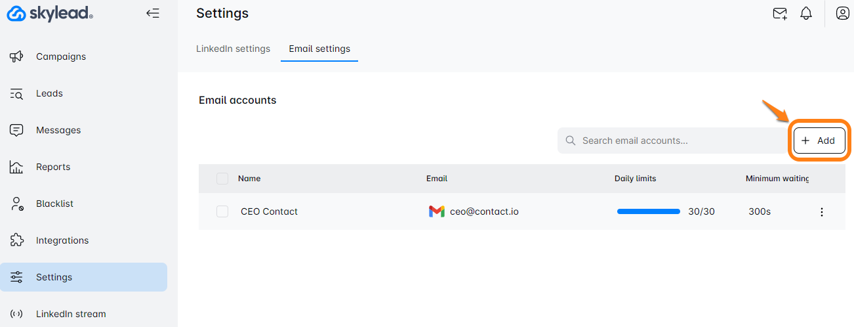
Task: Collapse the sidebar with the arrow icon
Action: [153, 13]
